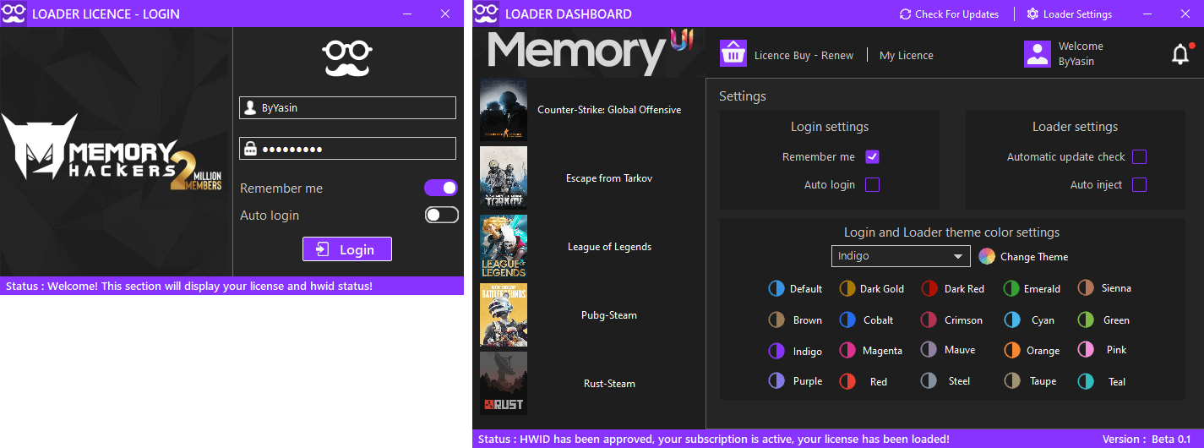Check the Auto login checkbox in dashboard
This screenshot has height=448, width=1204.
tap(873, 184)
